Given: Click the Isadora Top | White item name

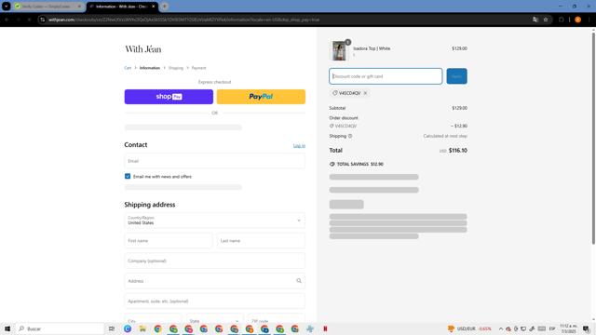Looking at the screenshot, I should click(x=372, y=48).
